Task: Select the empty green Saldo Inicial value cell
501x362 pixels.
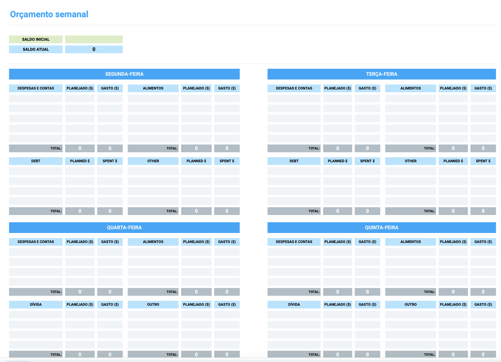Action: click(x=94, y=39)
